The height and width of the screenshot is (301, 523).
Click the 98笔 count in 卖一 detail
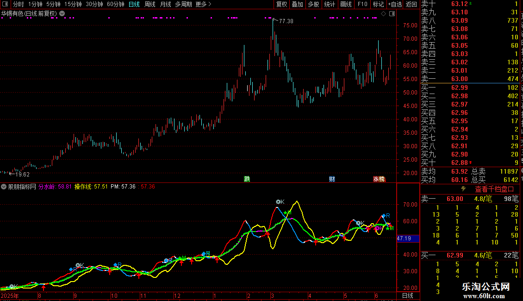point(511,199)
